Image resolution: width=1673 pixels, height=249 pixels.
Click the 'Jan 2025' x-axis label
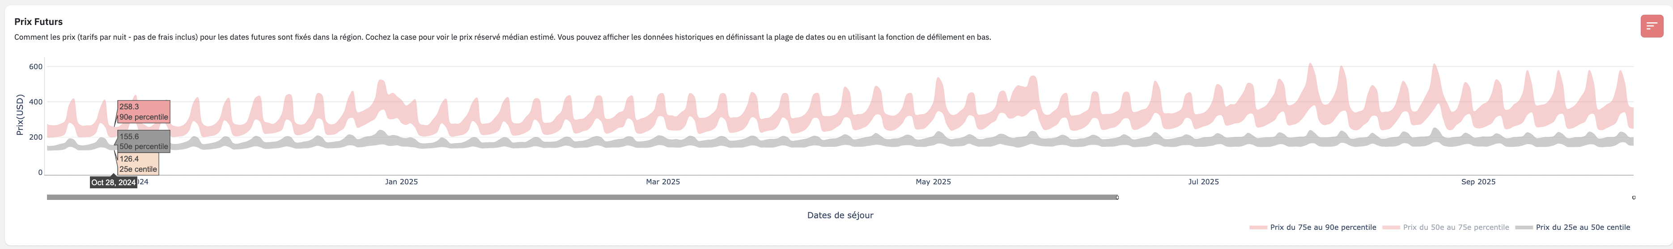click(401, 182)
